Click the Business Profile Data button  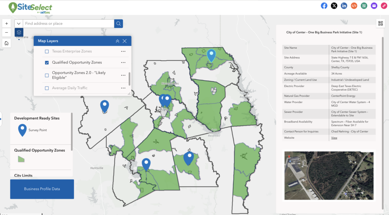[42, 189]
